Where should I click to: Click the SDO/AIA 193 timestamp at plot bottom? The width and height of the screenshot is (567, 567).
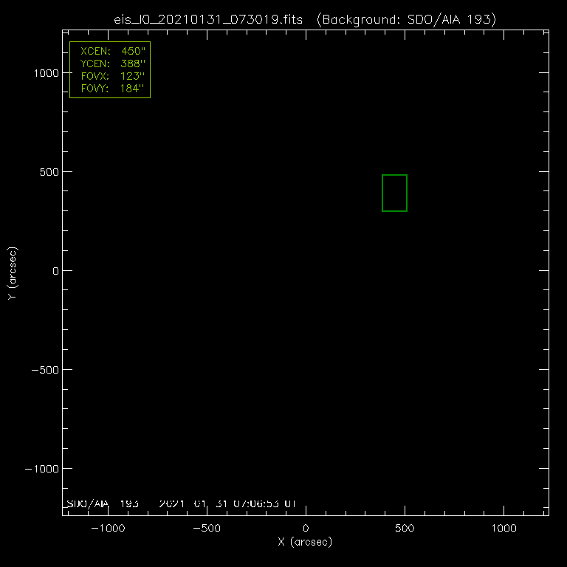coord(181,504)
